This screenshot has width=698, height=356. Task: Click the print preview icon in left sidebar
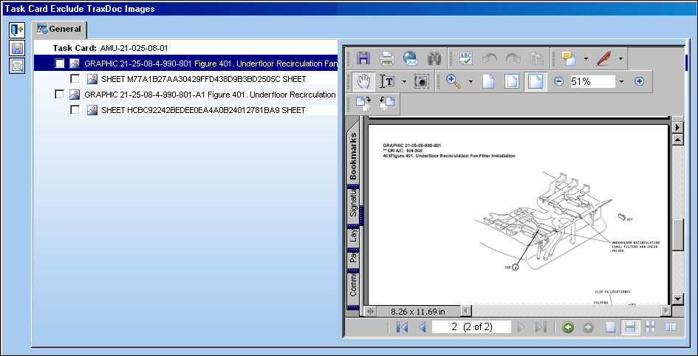coord(17,66)
